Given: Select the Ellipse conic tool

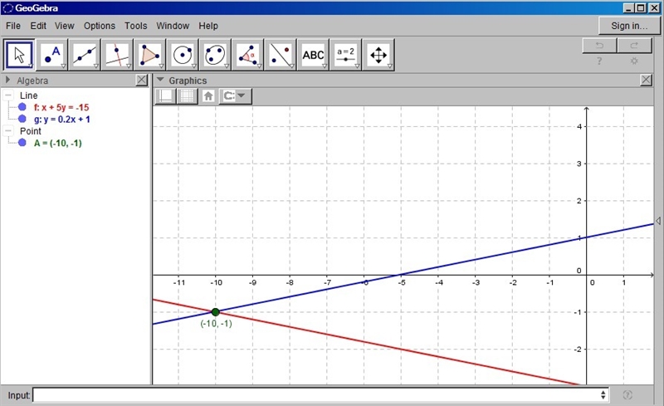Looking at the screenshot, I should tap(215, 55).
